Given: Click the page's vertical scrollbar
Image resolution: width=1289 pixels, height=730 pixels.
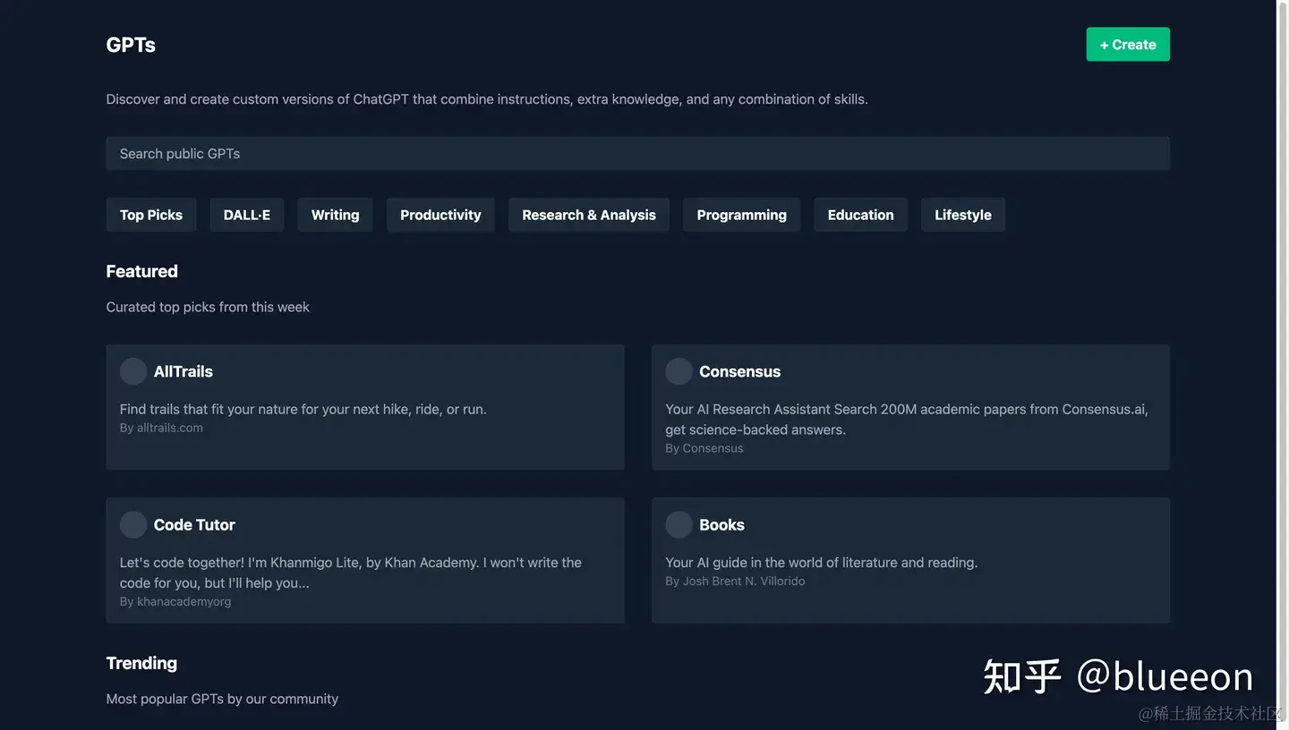Looking at the screenshot, I should pos(1283,358).
